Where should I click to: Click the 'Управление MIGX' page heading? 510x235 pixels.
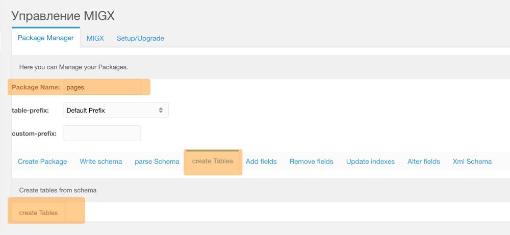(x=63, y=16)
